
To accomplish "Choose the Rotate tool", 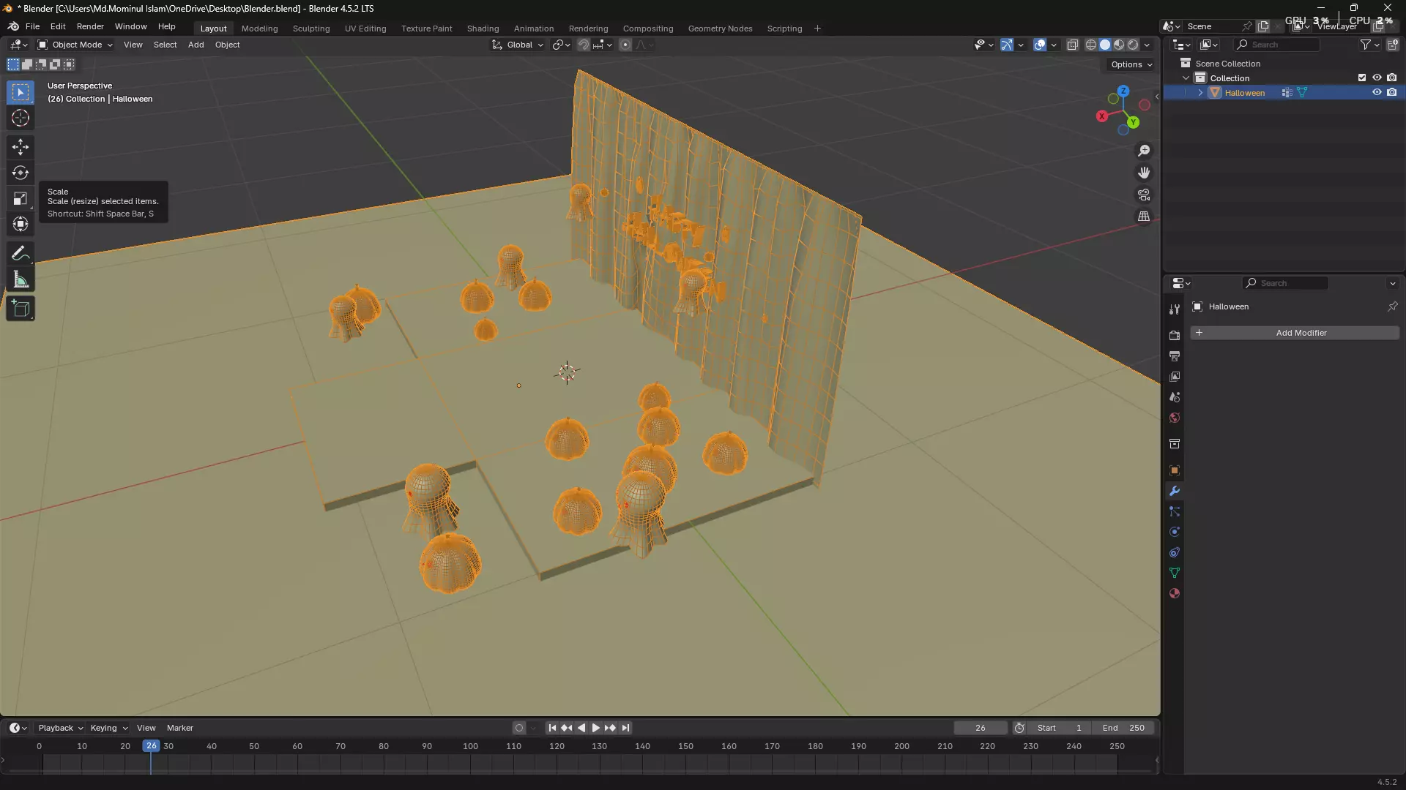I will coord(20,173).
